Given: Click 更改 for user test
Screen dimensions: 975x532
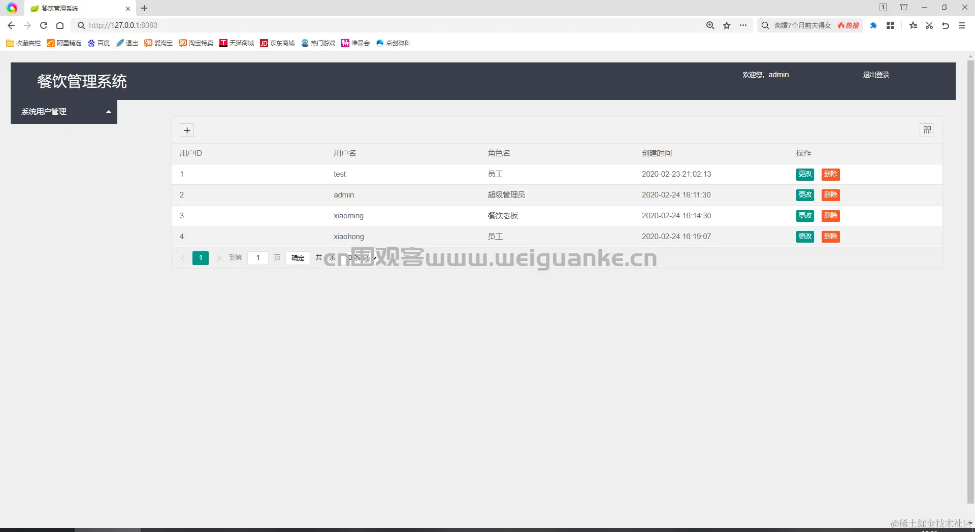Looking at the screenshot, I should (x=805, y=174).
